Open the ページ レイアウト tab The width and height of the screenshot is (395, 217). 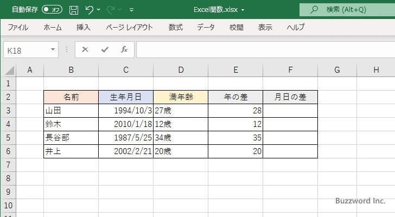129,27
